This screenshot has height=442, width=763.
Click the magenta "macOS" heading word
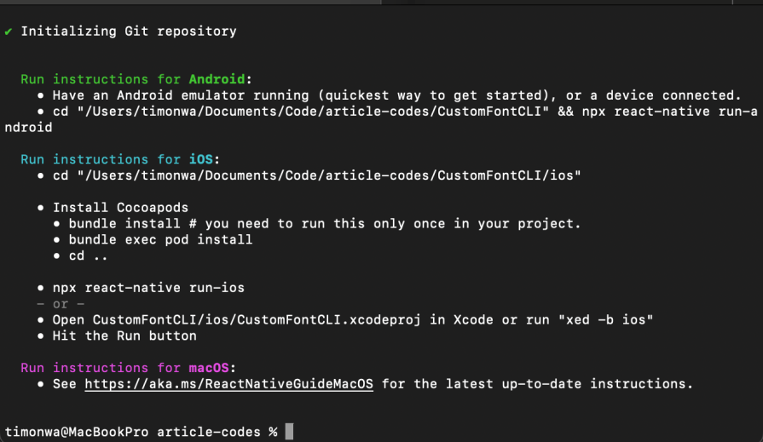[209, 368]
